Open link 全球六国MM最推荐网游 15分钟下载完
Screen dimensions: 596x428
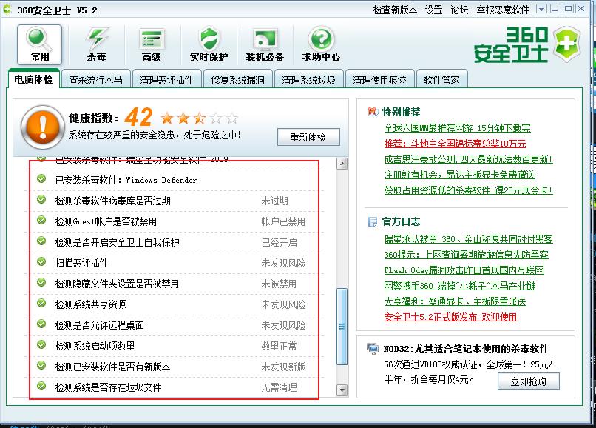pyautogui.click(x=457, y=128)
